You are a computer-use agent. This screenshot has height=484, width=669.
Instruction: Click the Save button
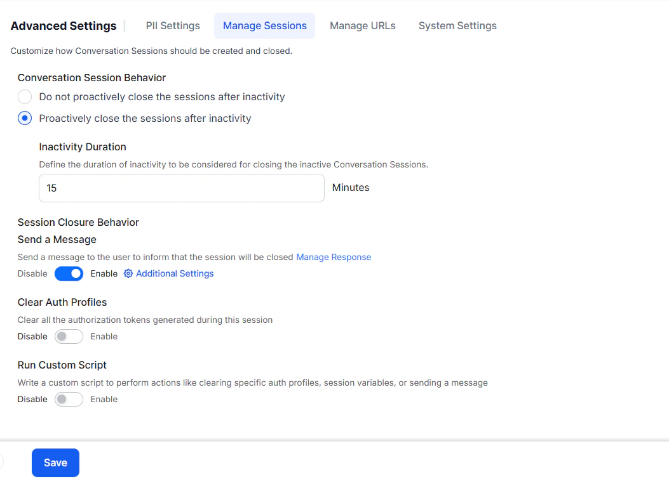[55, 462]
